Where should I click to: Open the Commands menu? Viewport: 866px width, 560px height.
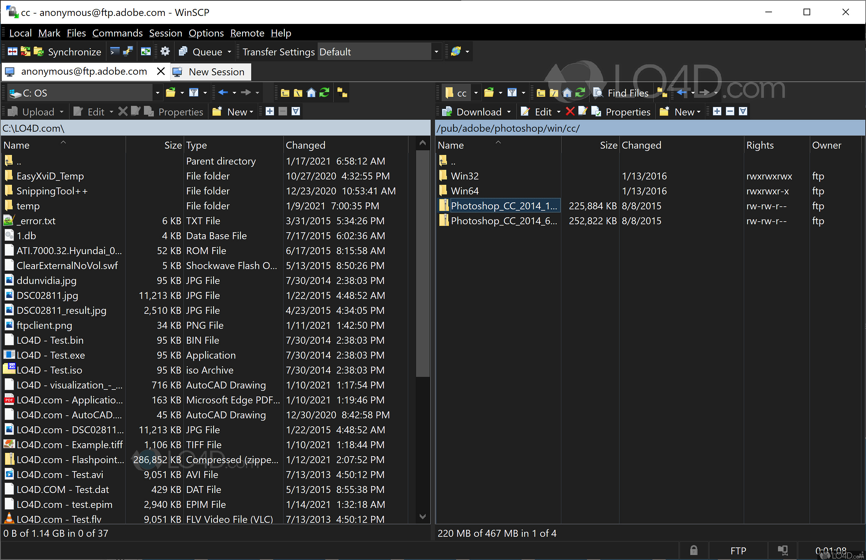coord(117,33)
